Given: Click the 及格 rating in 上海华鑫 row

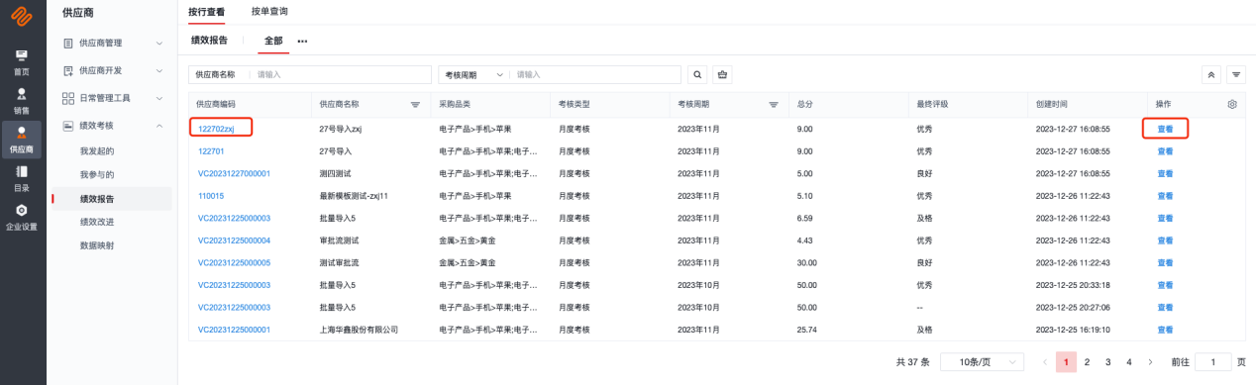Looking at the screenshot, I should click(924, 330).
